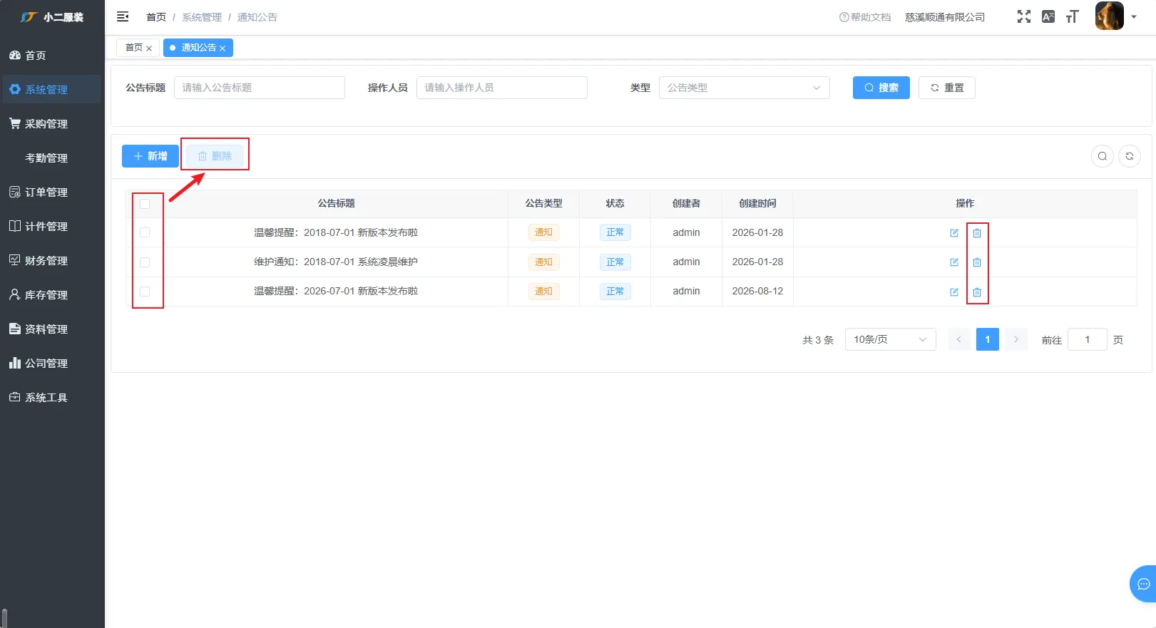Open 帮助文档 help link
Viewport: 1156px width, 628px height.
pyautogui.click(x=865, y=17)
